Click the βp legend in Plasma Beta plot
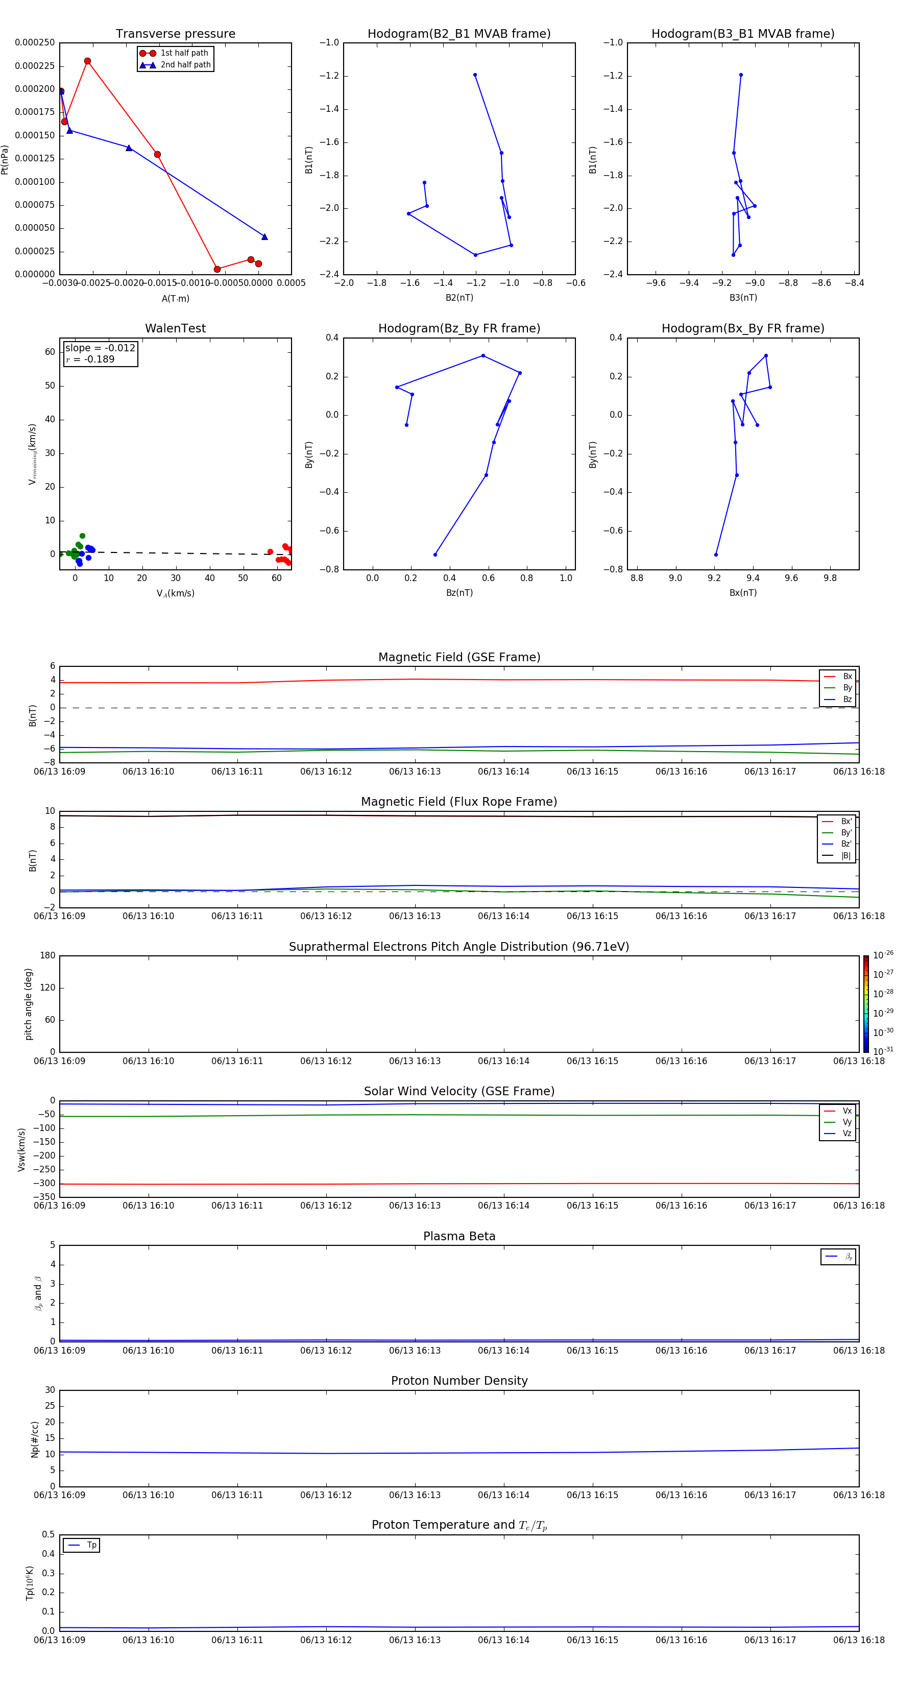The width and height of the screenshot is (919, 1685). click(x=838, y=1257)
